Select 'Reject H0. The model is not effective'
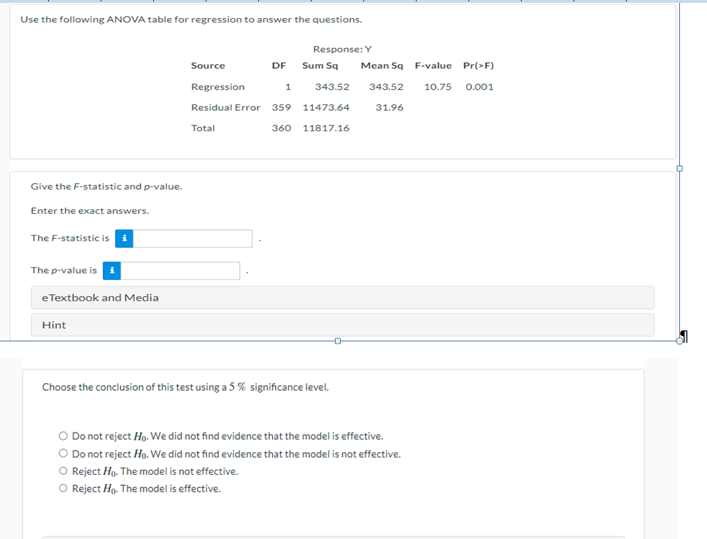The height and width of the screenshot is (539, 707). (x=63, y=471)
